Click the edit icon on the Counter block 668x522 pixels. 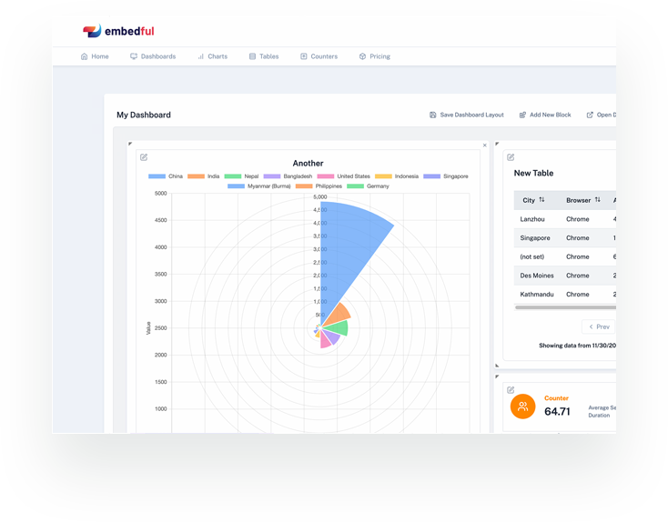tap(511, 390)
